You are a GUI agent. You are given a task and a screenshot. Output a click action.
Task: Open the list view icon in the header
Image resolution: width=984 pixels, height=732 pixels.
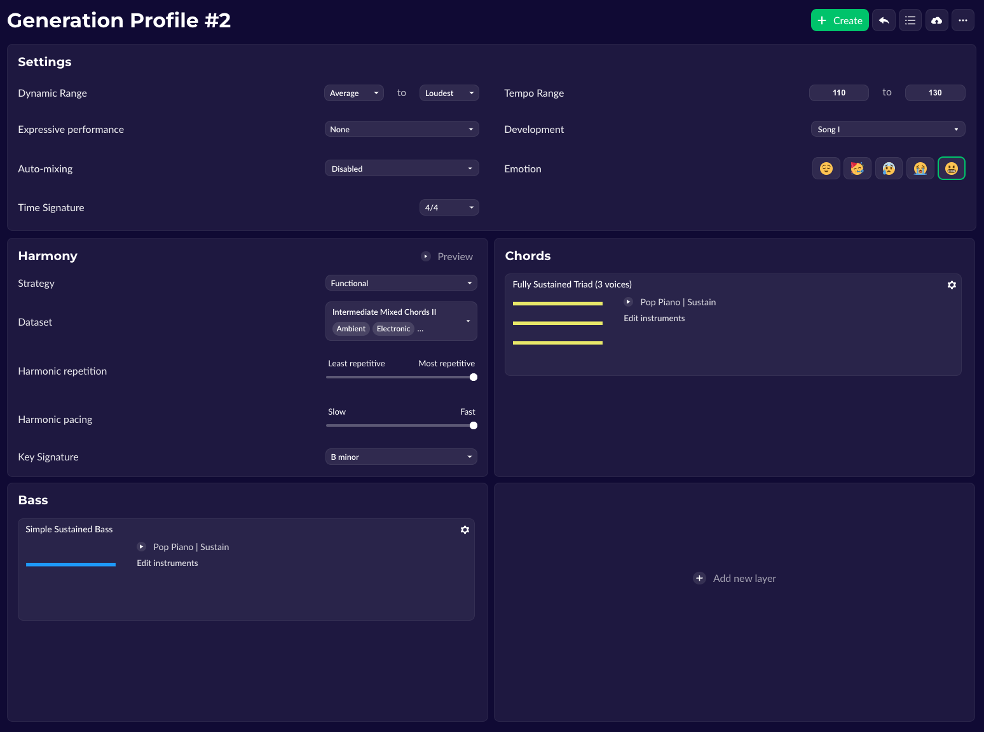click(910, 20)
